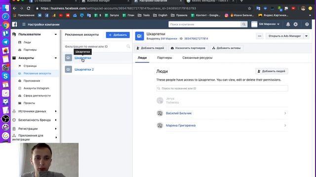Select Люди in the sidebar

point(27,42)
